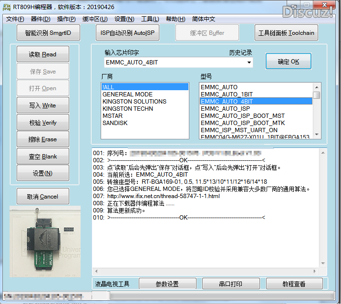The image size is (341, 304).
Task: Click the 擦除 Erase button
Action: coord(43,139)
